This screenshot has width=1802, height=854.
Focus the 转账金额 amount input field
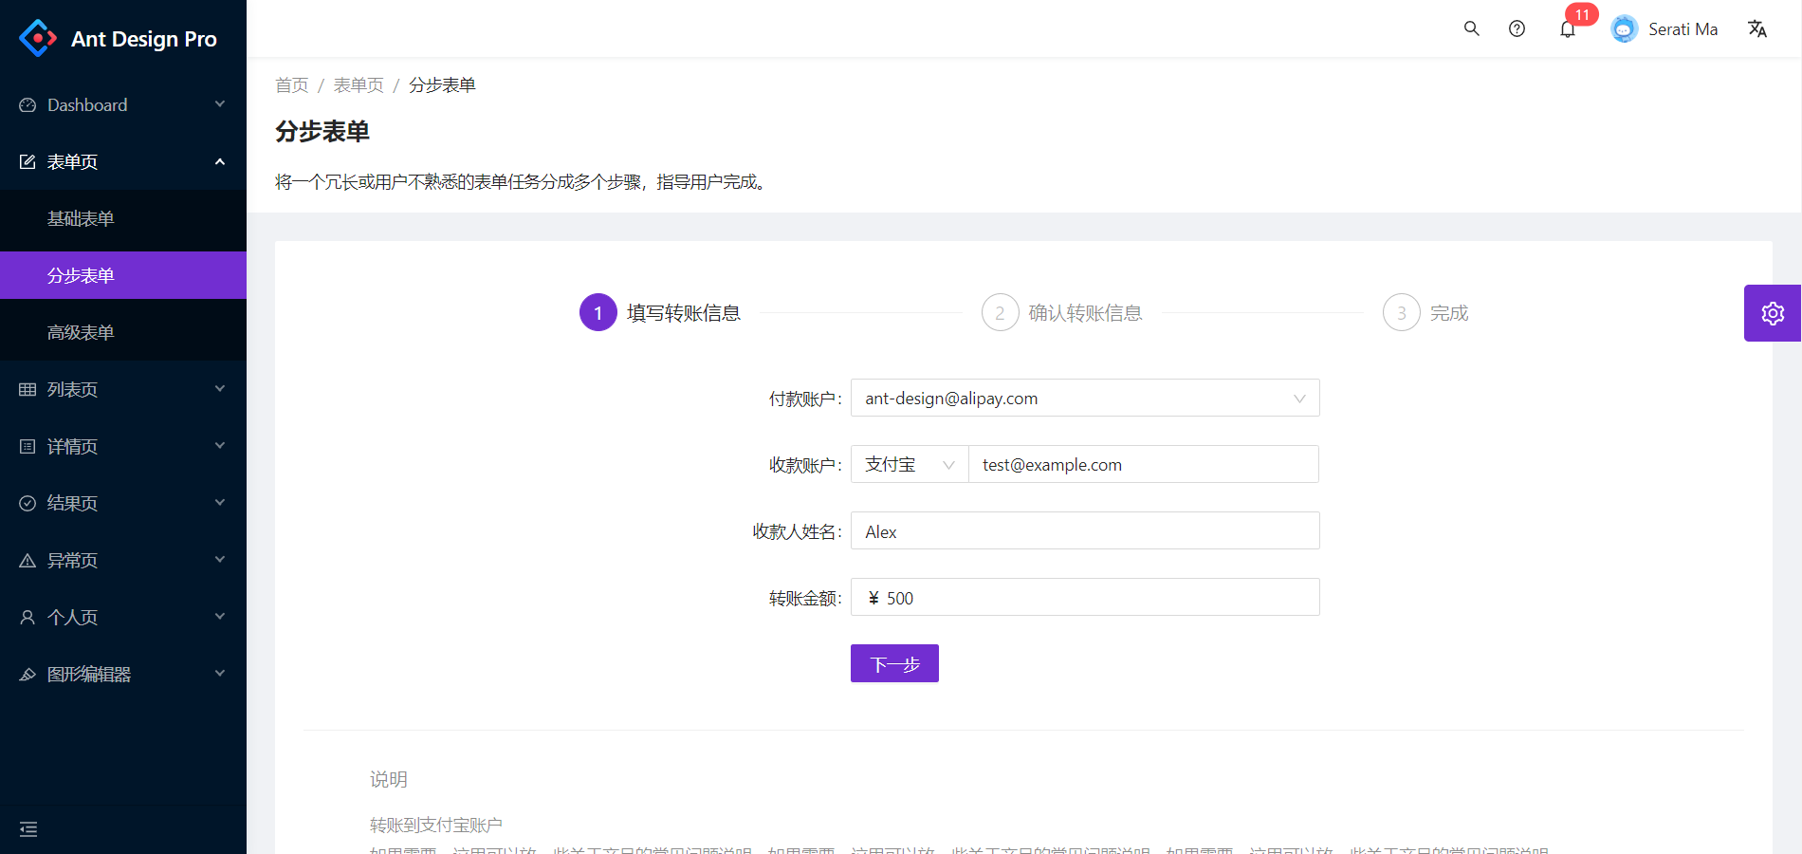pos(1085,597)
